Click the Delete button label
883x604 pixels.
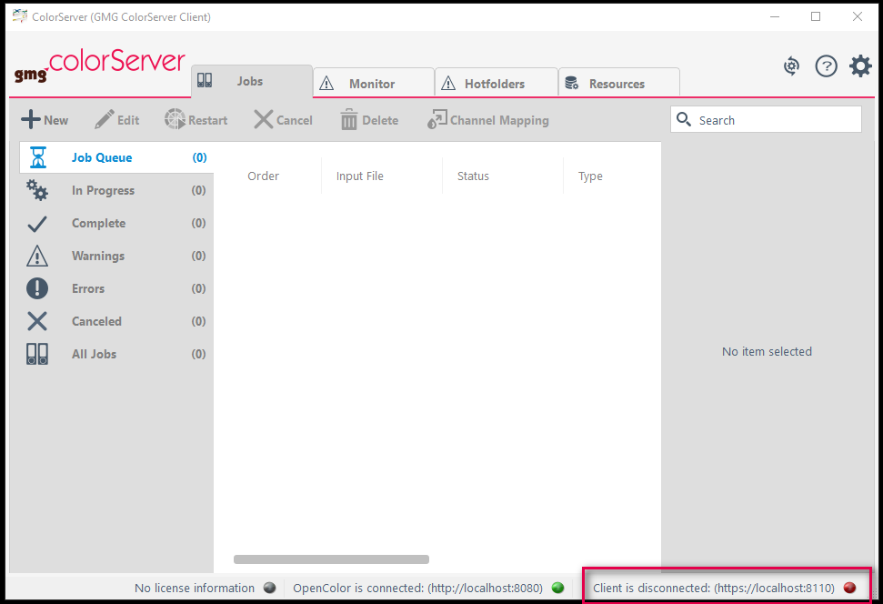click(x=380, y=120)
